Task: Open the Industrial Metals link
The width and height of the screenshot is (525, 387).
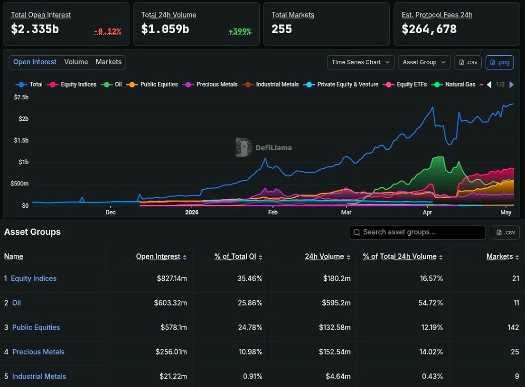Action: point(39,376)
